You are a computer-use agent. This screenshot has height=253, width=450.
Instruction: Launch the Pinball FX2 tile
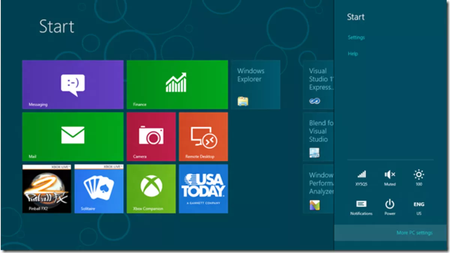[46, 189]
